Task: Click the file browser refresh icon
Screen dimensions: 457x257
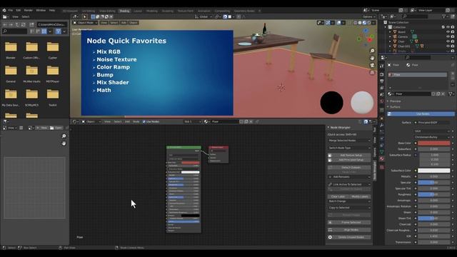Action: click(24, 24)
